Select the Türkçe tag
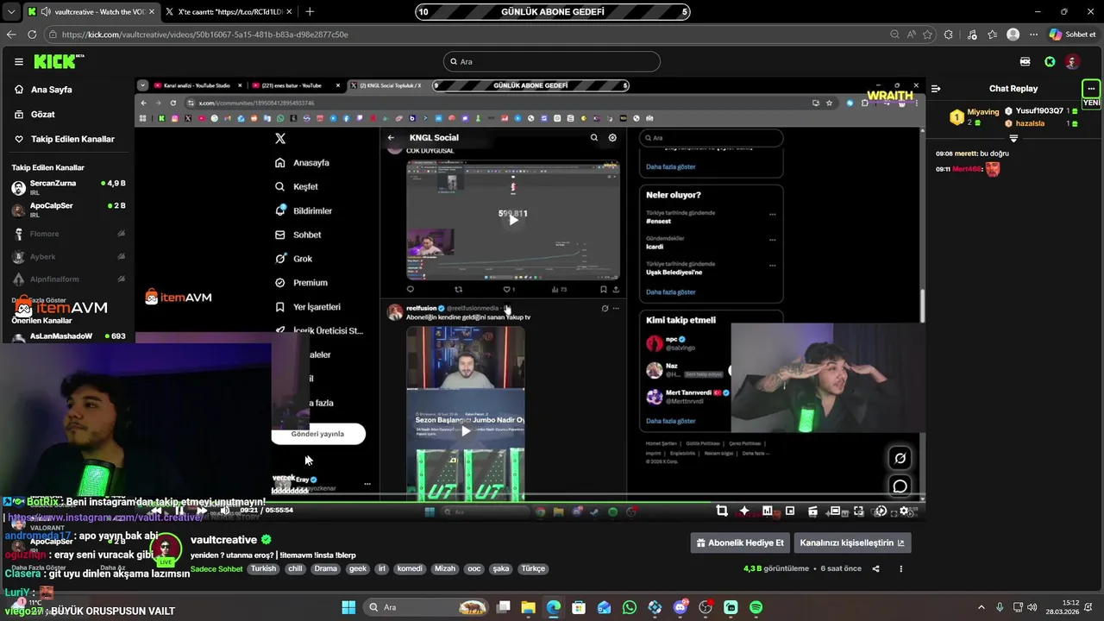The image size is (1104, 621). [533, 568]
